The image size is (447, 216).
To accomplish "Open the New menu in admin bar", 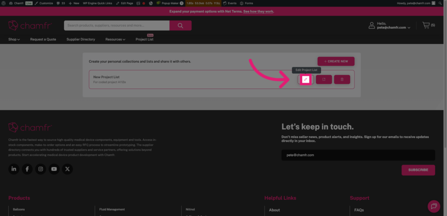I will click(74, 3).
